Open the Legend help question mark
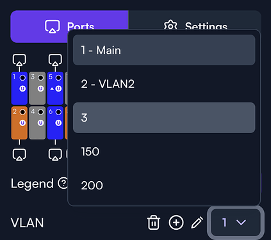 (x=63, y=183)
